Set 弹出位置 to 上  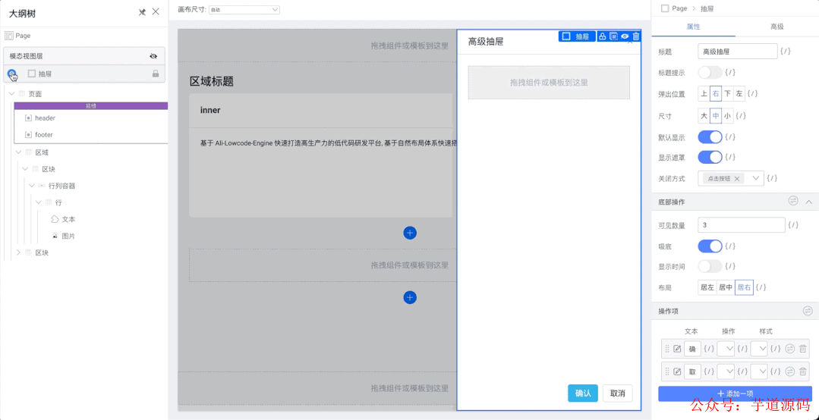click(x=704, y=94)
